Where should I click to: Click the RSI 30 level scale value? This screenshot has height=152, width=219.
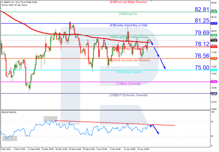click(x=212, y=136)
